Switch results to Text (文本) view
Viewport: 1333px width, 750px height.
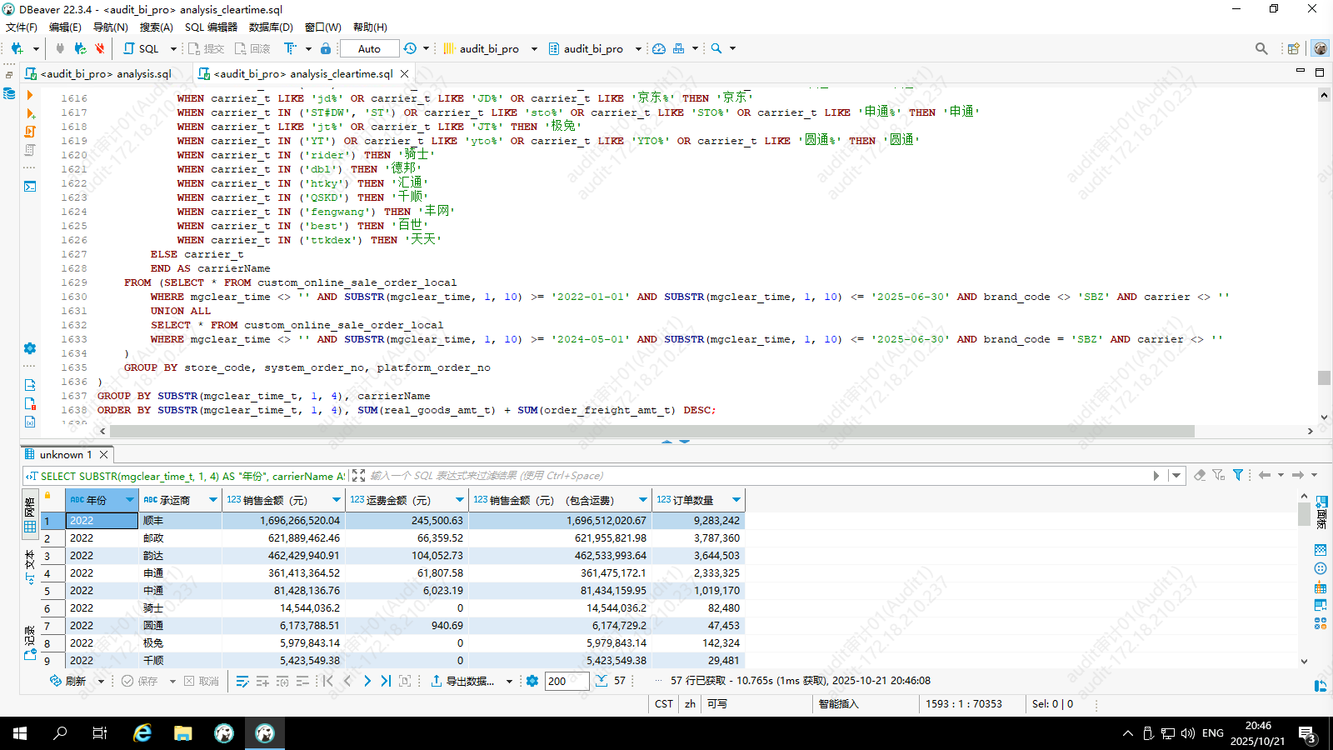30,563
